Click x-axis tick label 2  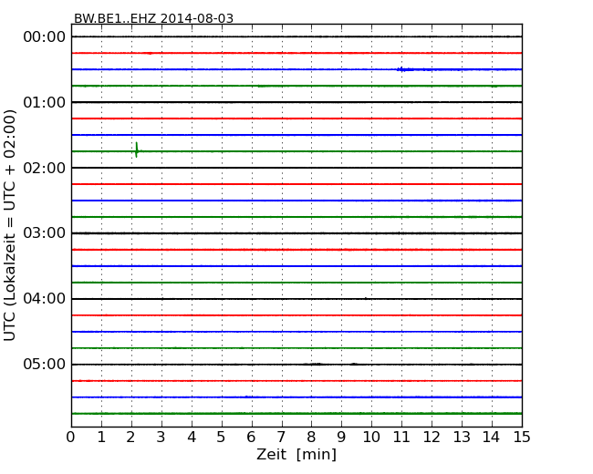click(130, 438)
